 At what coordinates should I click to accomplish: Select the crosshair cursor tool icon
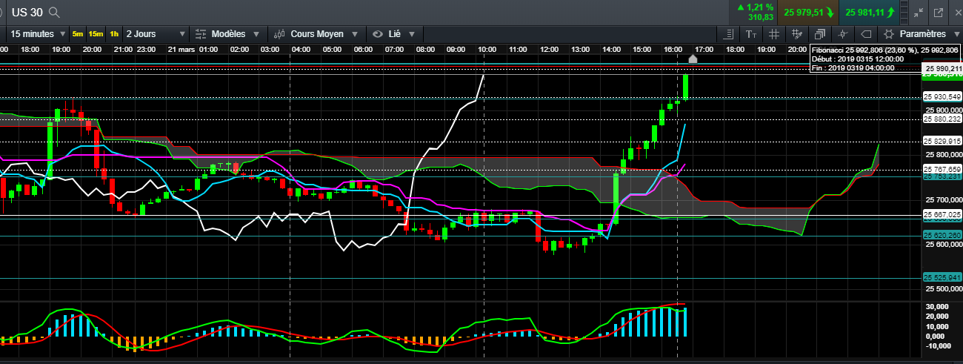coord(842,34)
